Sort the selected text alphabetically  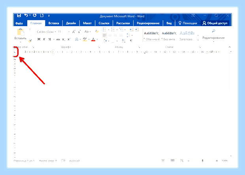click(124, 41)
